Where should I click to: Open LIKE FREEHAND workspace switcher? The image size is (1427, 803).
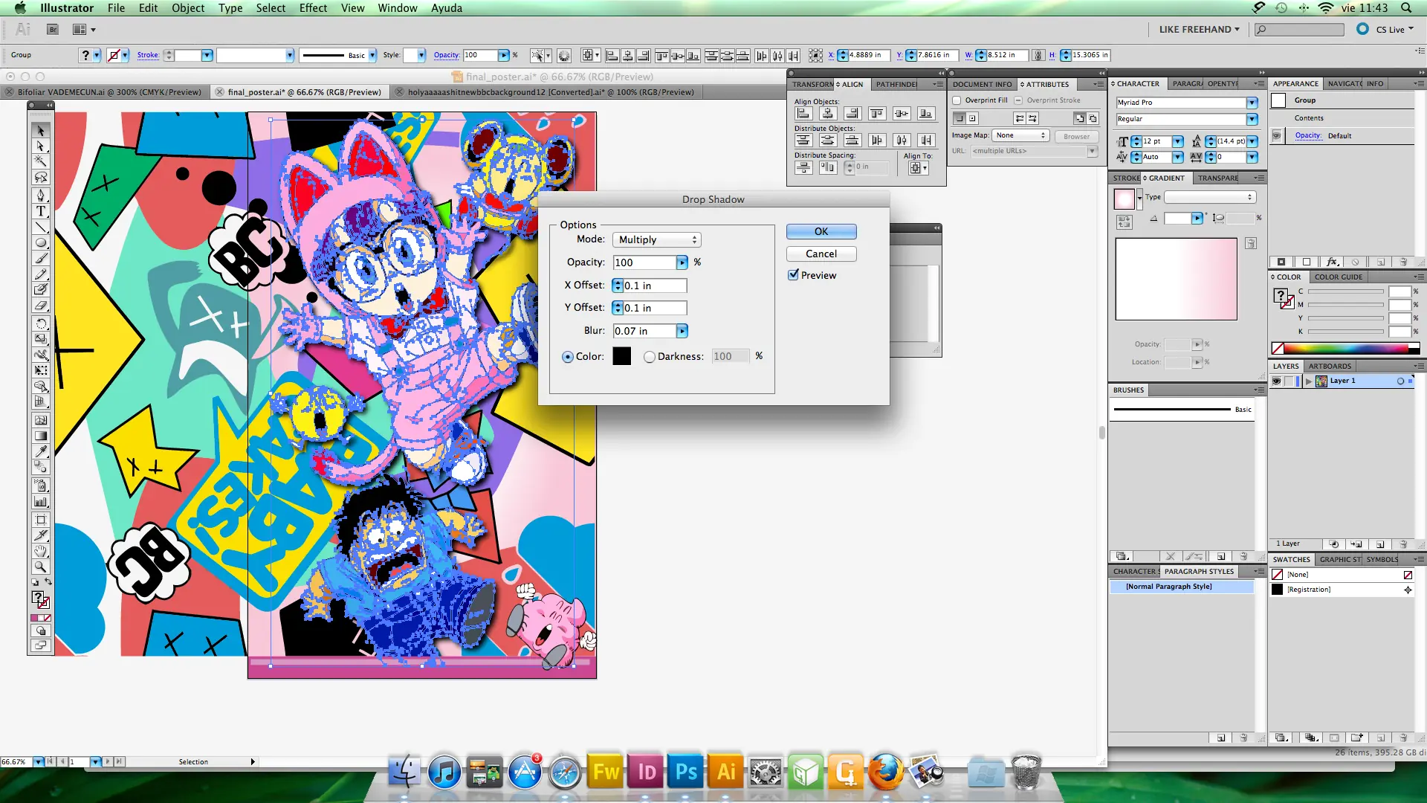click(1200, 30)
